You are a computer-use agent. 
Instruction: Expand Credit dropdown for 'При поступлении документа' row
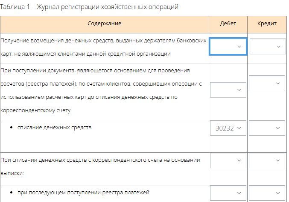pos(267,83)
